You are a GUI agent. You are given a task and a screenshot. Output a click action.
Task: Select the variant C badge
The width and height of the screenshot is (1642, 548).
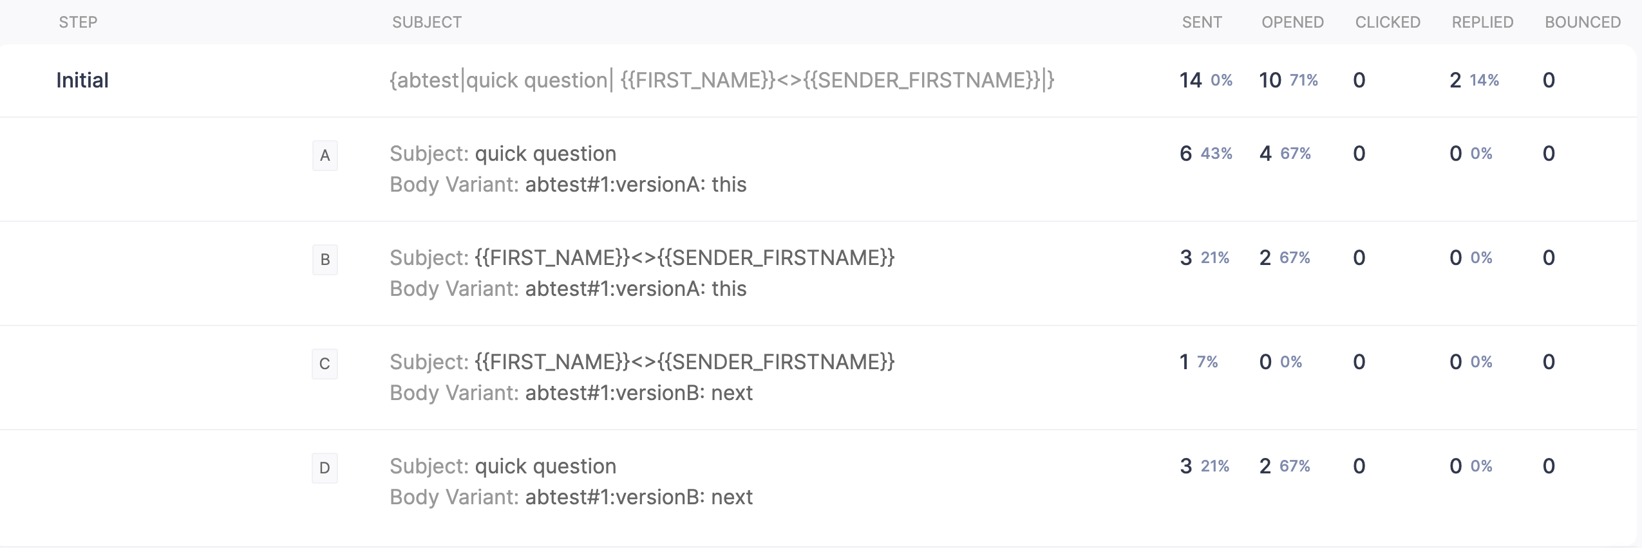click(325, 364)
